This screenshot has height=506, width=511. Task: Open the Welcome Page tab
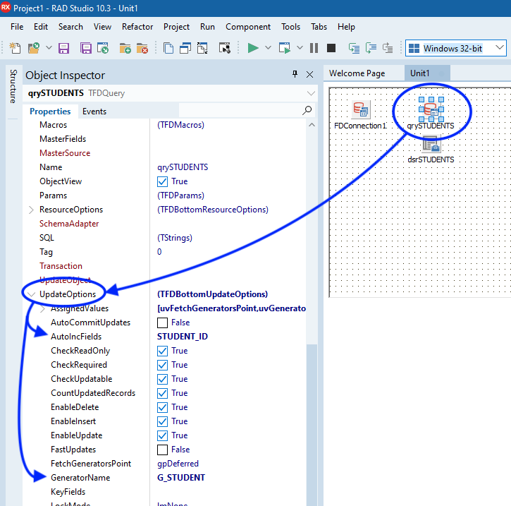coord(357,73)
